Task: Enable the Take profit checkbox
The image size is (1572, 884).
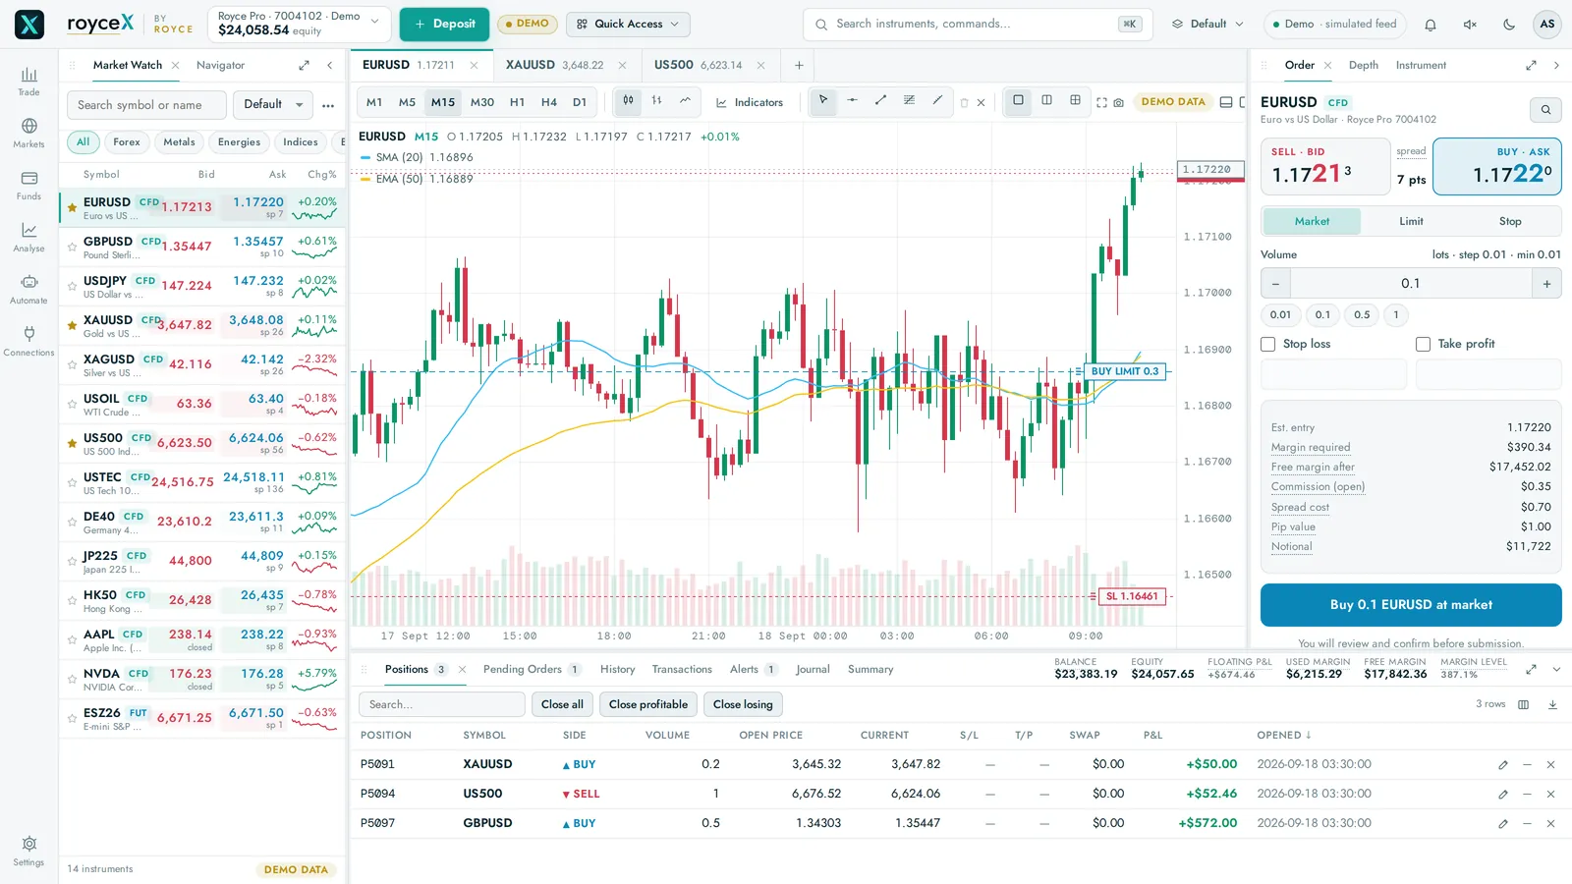Action: 1423,344
